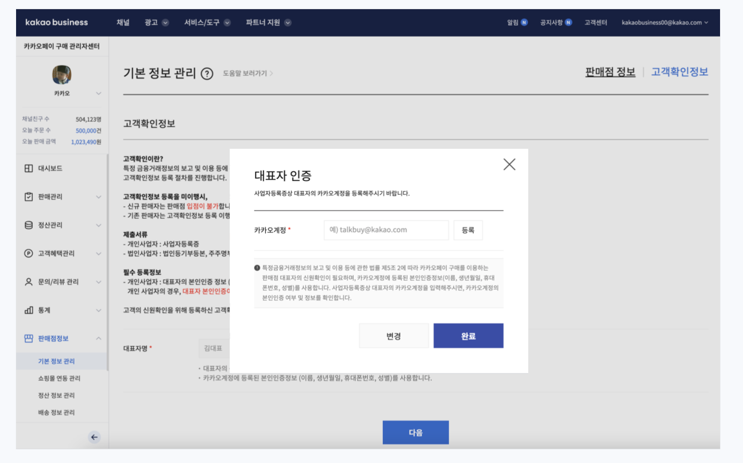Click the 변경 button in the dialog
743x463 pixels.
pyautogui.click(x=394, y=336)
